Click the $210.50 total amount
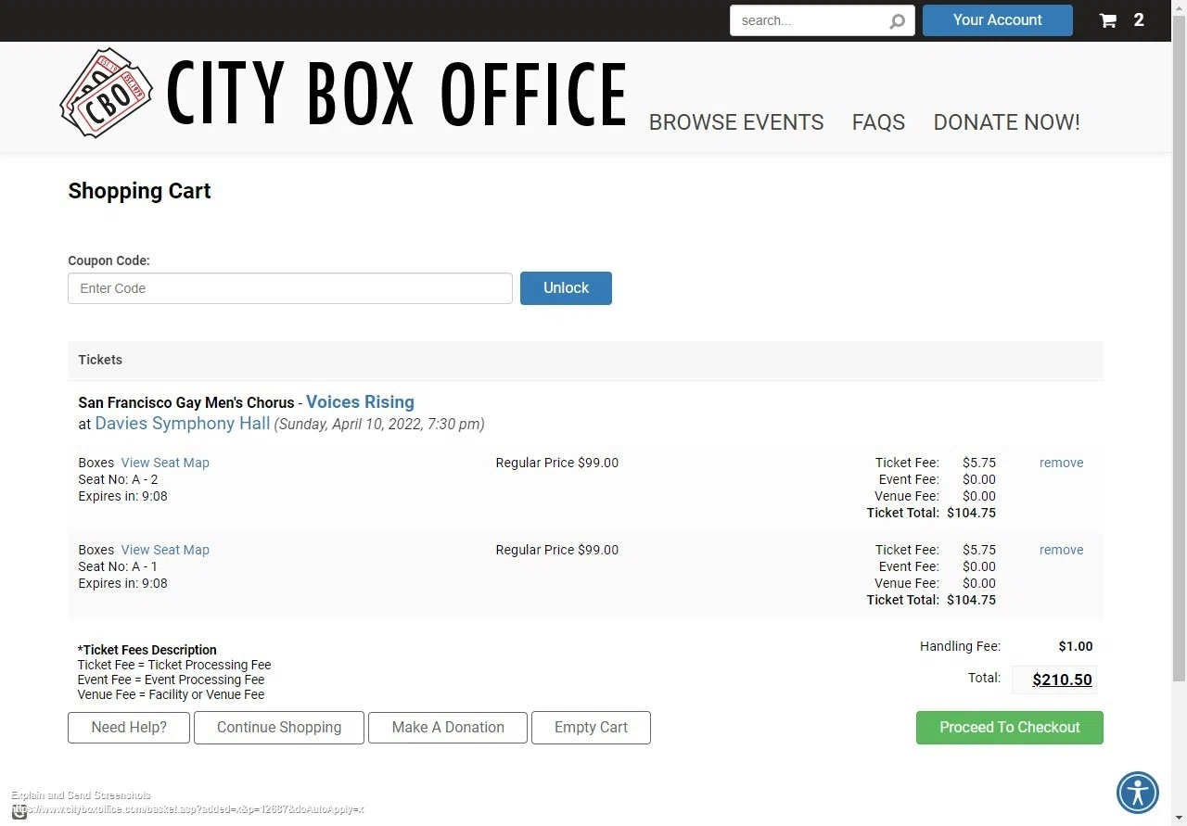The height and width of the screenshot is (826, 1187). (1062, 680)
